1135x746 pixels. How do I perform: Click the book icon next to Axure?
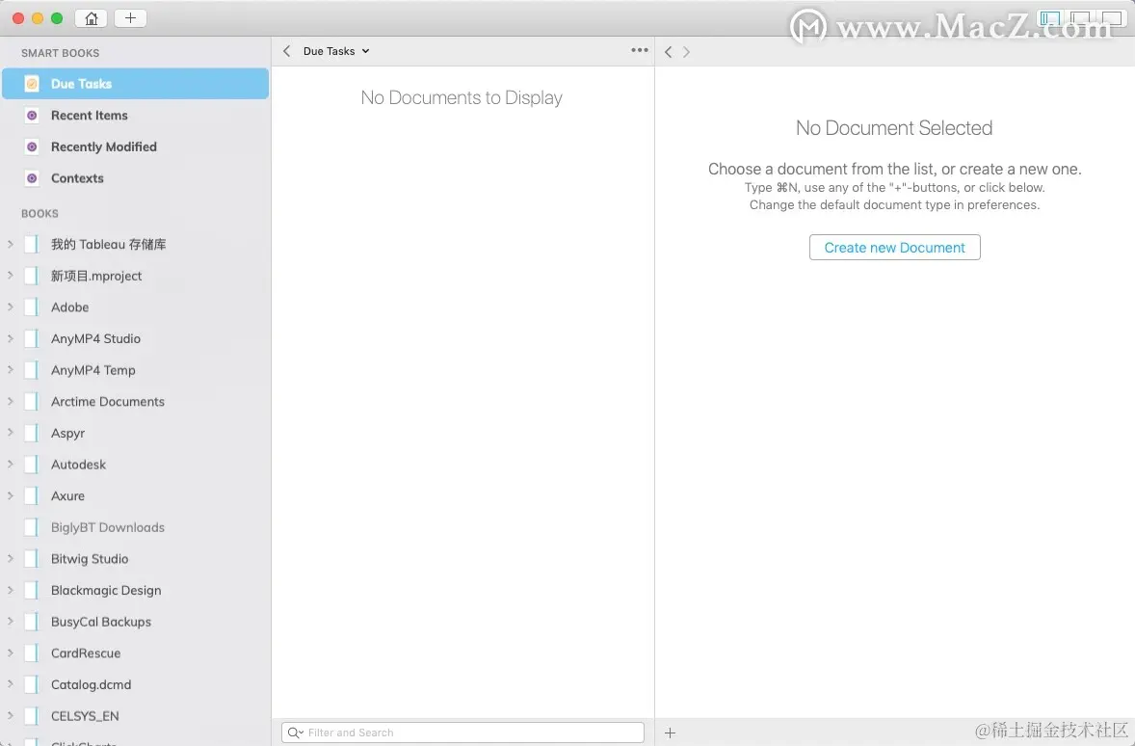pyautogui.click(x=31, y=496)
